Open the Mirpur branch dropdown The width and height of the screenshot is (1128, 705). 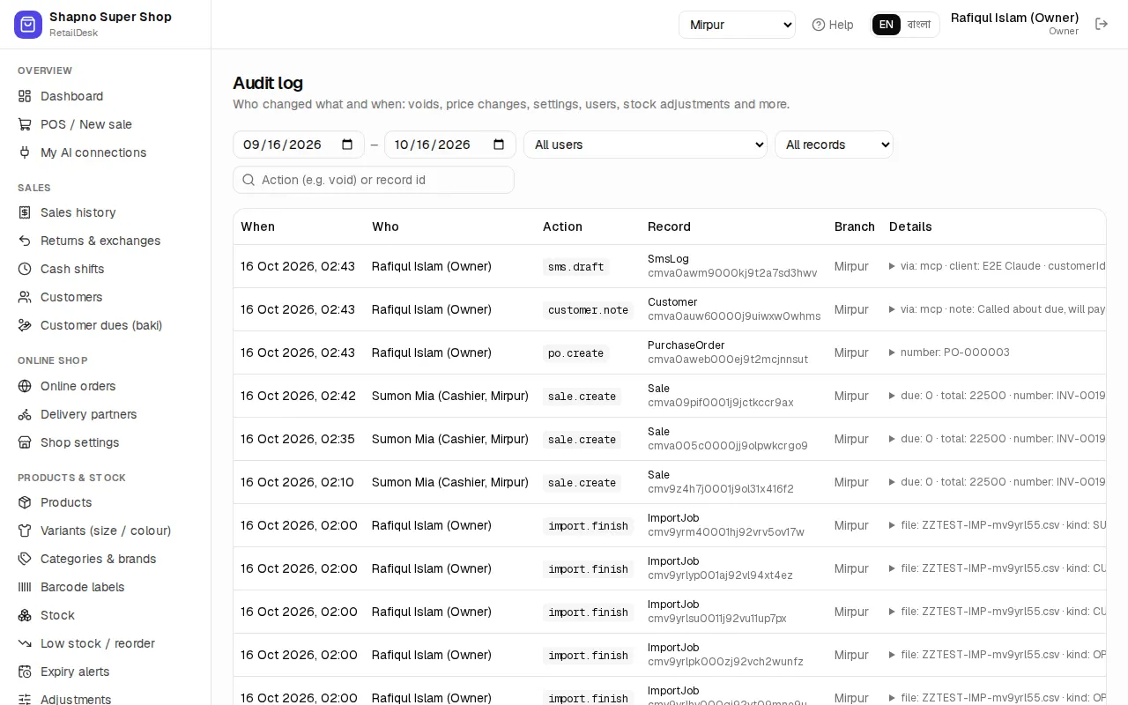tap(737, 25)
